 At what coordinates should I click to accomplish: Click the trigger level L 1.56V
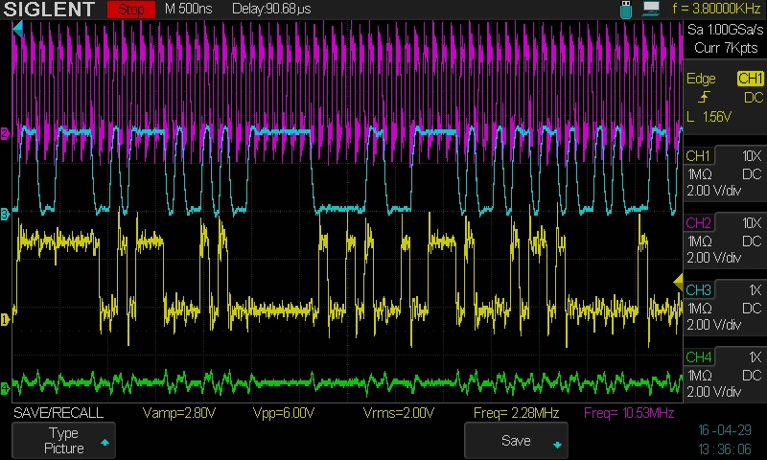[709, 117]
